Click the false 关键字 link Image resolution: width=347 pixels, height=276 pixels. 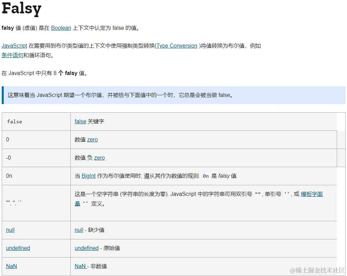coord(80,122)
